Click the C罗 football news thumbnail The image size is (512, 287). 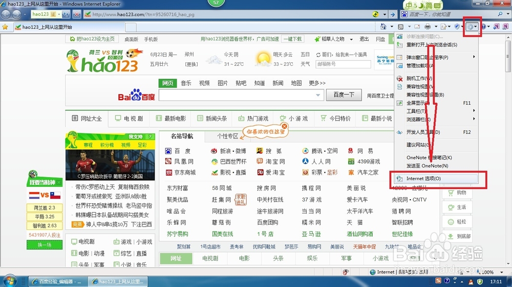110,165
